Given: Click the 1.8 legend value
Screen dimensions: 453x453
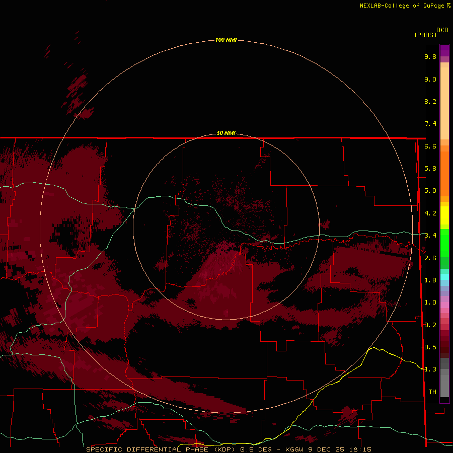Looking at the screenshot, I should 430,280.
